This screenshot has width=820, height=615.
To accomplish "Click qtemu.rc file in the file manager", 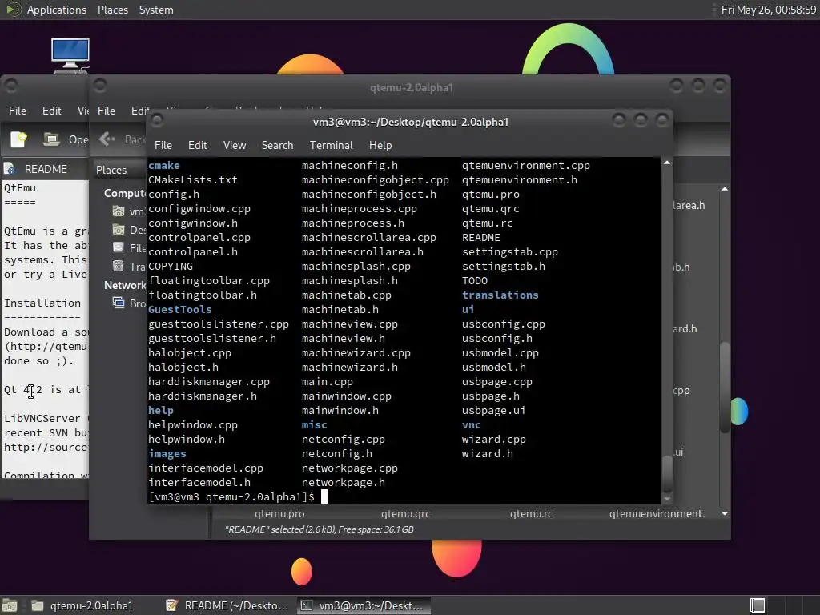I will pyautogui.click(x=532, y=513).
